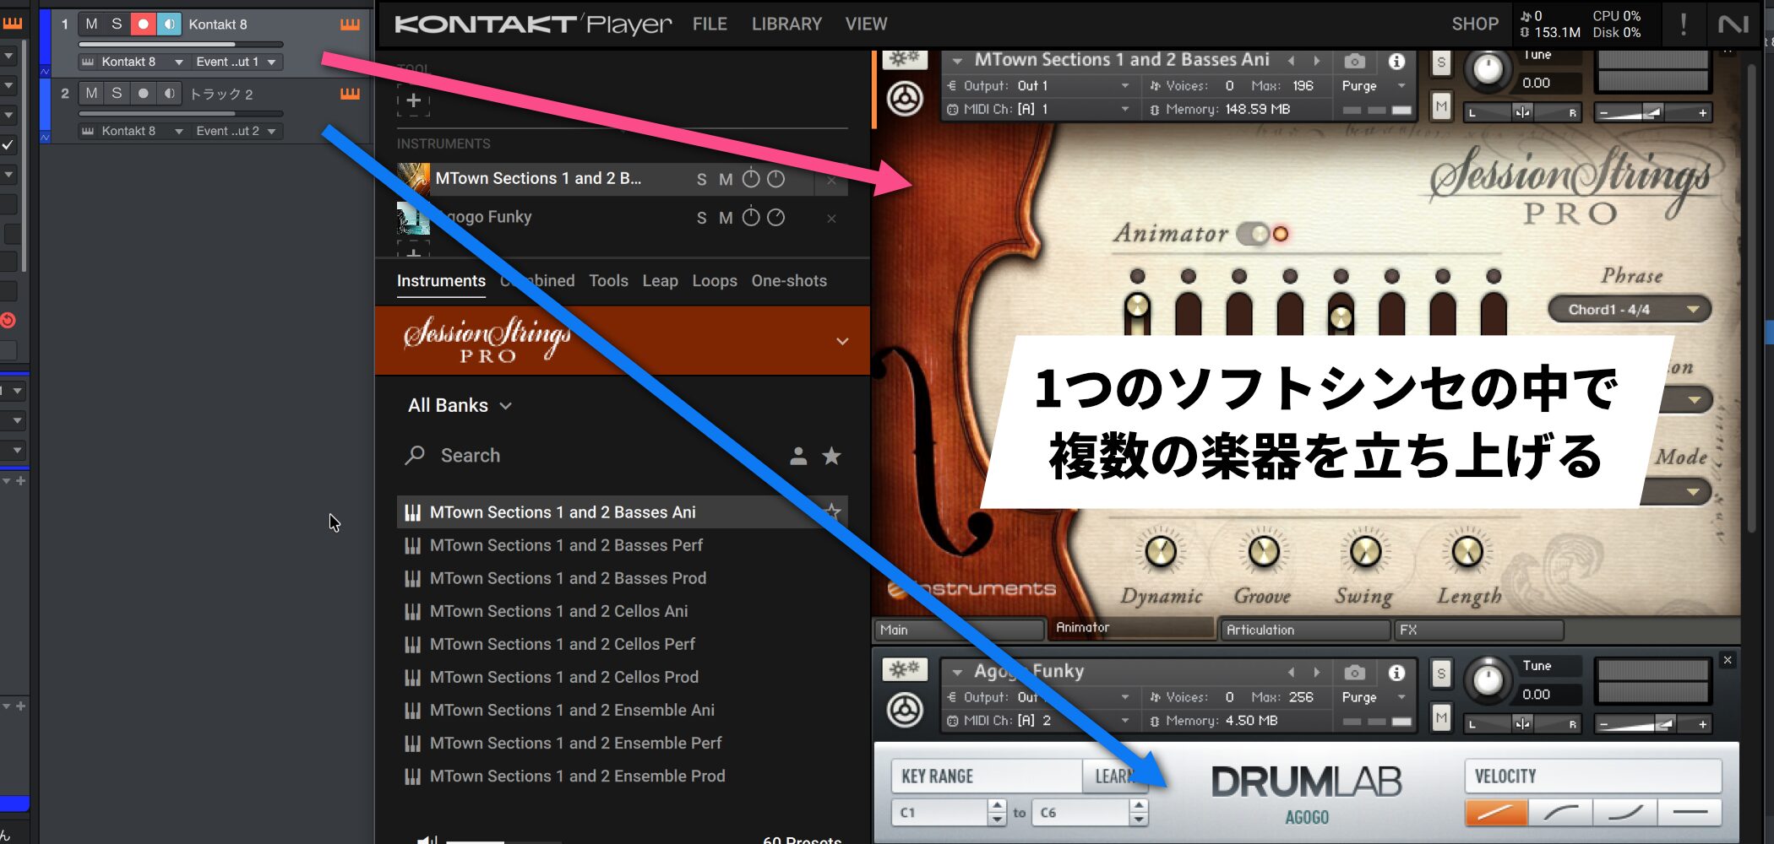Open the MTown instrument settings gear icon

pos(905,59)
